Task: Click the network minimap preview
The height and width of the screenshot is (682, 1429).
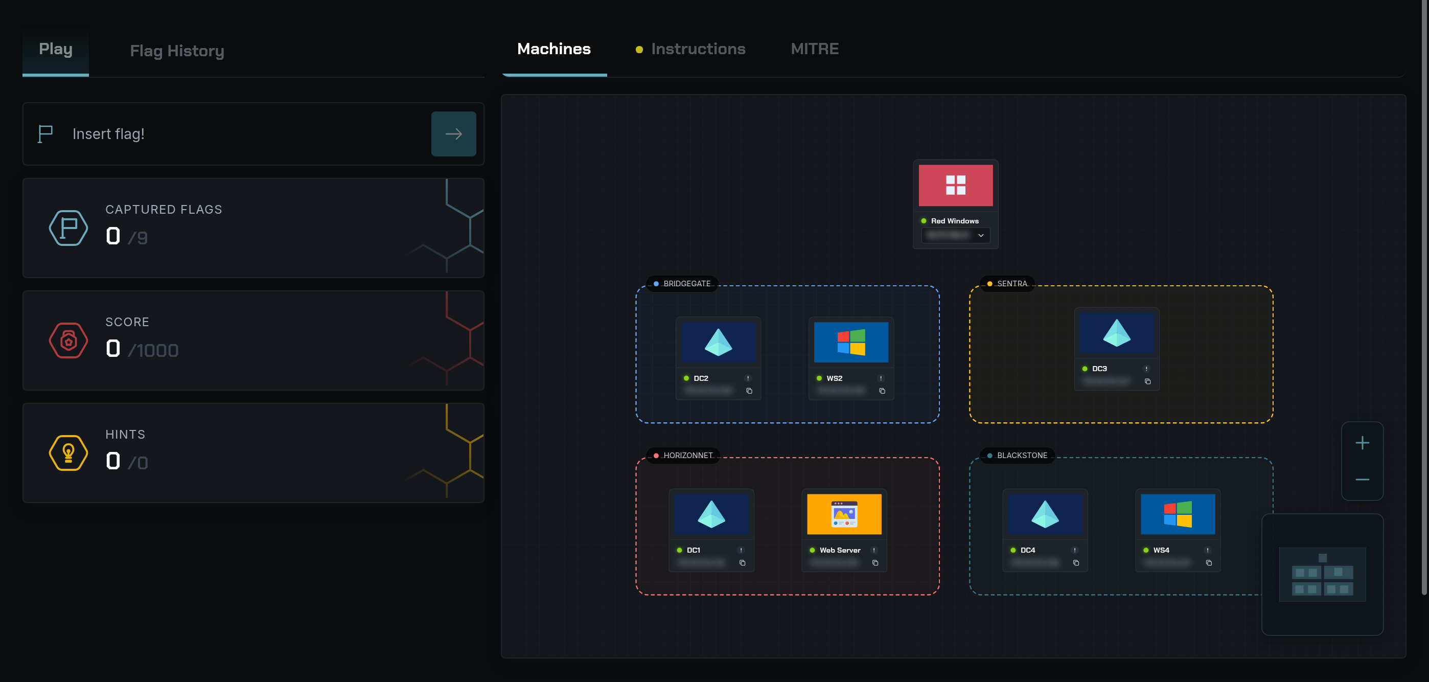Action: coord(1322,575)
